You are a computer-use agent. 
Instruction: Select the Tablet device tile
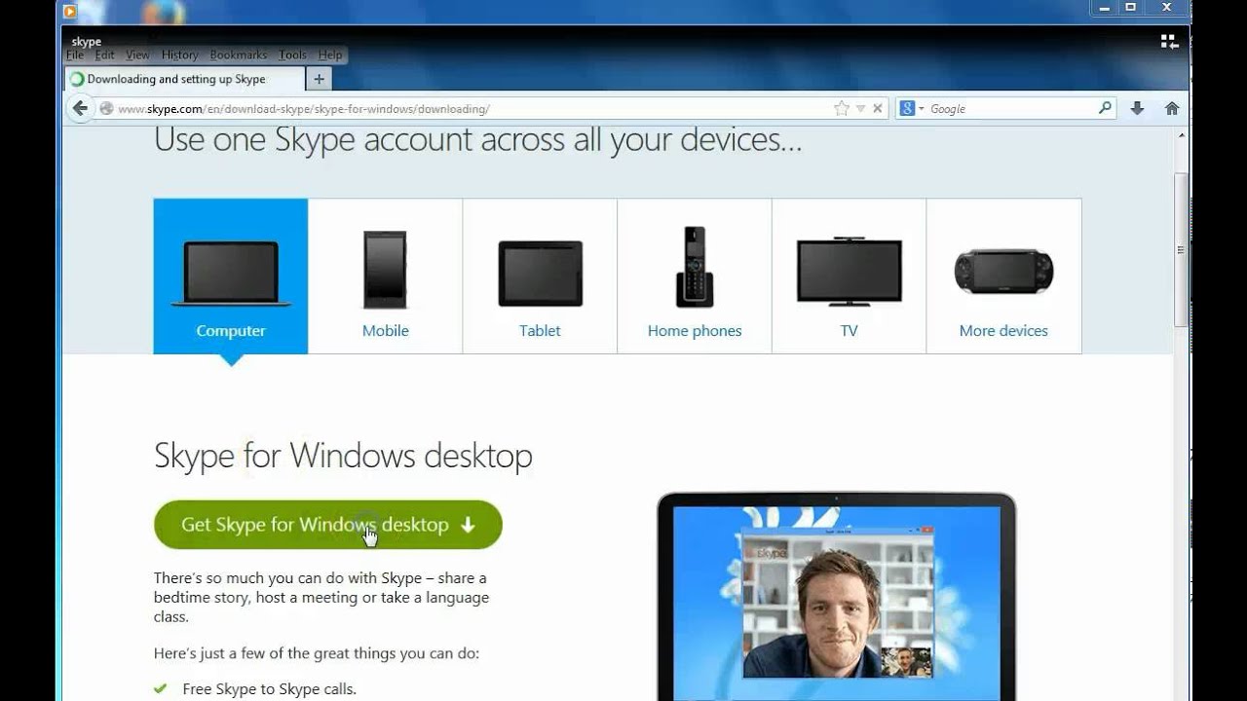540,277
